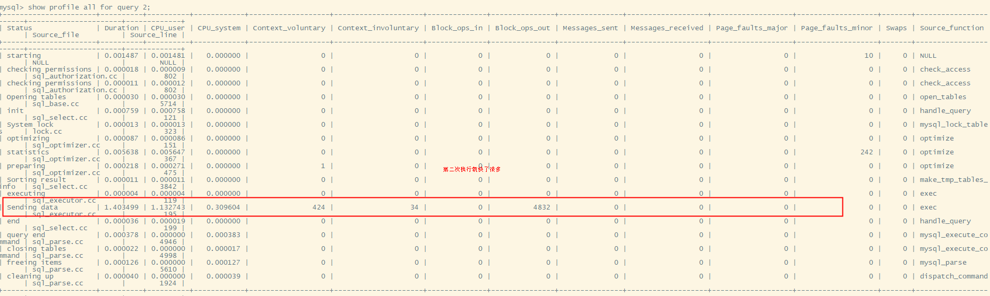The image size is (990, 296).
Task: Click the Context_voluntary value 424
Action: 319,207
